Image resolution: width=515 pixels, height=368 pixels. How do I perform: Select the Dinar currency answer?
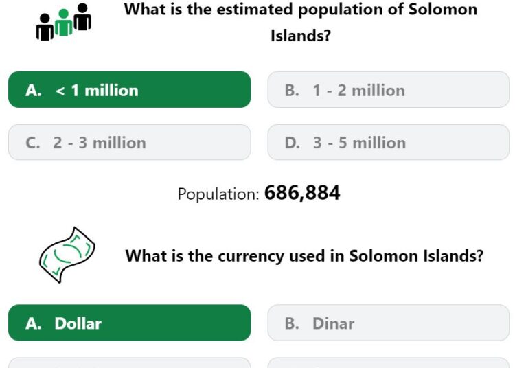[x=389, y=323]
